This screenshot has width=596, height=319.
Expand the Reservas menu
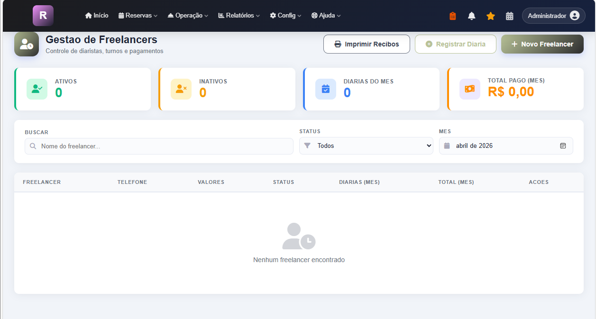click(138, 16)
